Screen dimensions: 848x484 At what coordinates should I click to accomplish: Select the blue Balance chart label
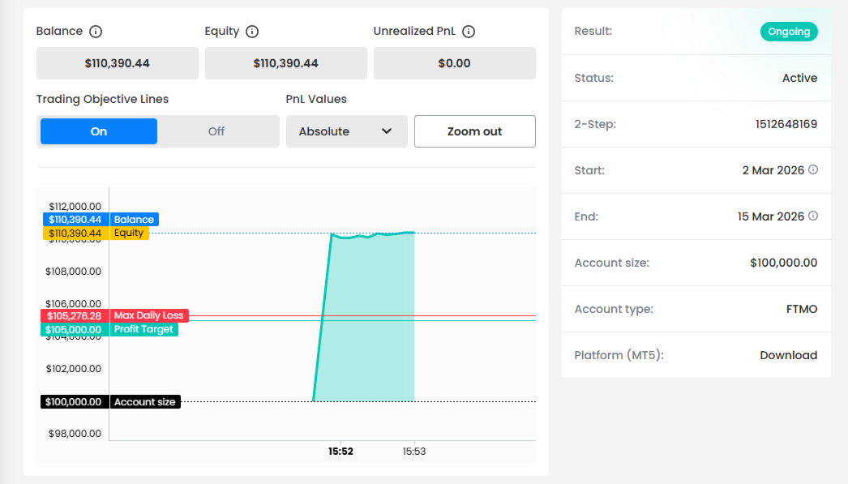click(134, 220)
